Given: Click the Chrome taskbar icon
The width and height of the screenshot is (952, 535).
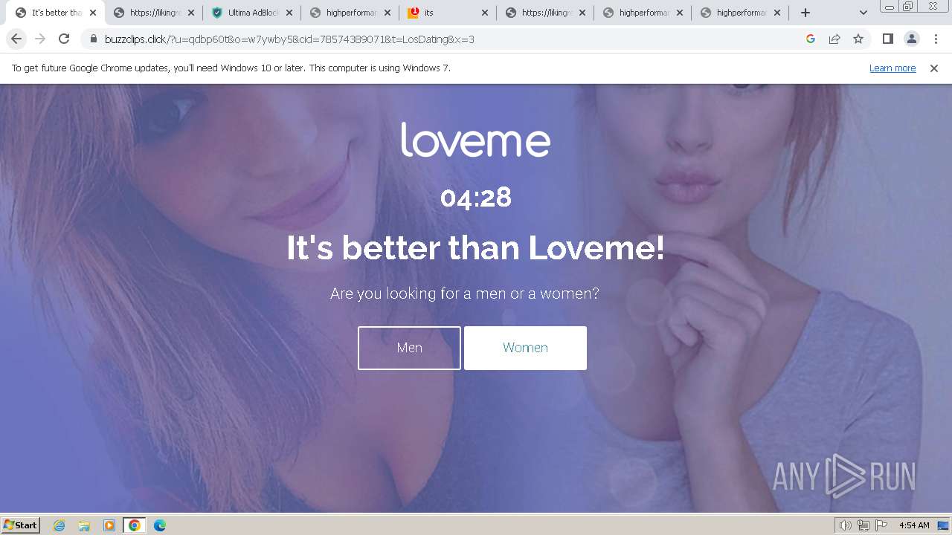Looking at the screenshot, I should tap(135, 525).
